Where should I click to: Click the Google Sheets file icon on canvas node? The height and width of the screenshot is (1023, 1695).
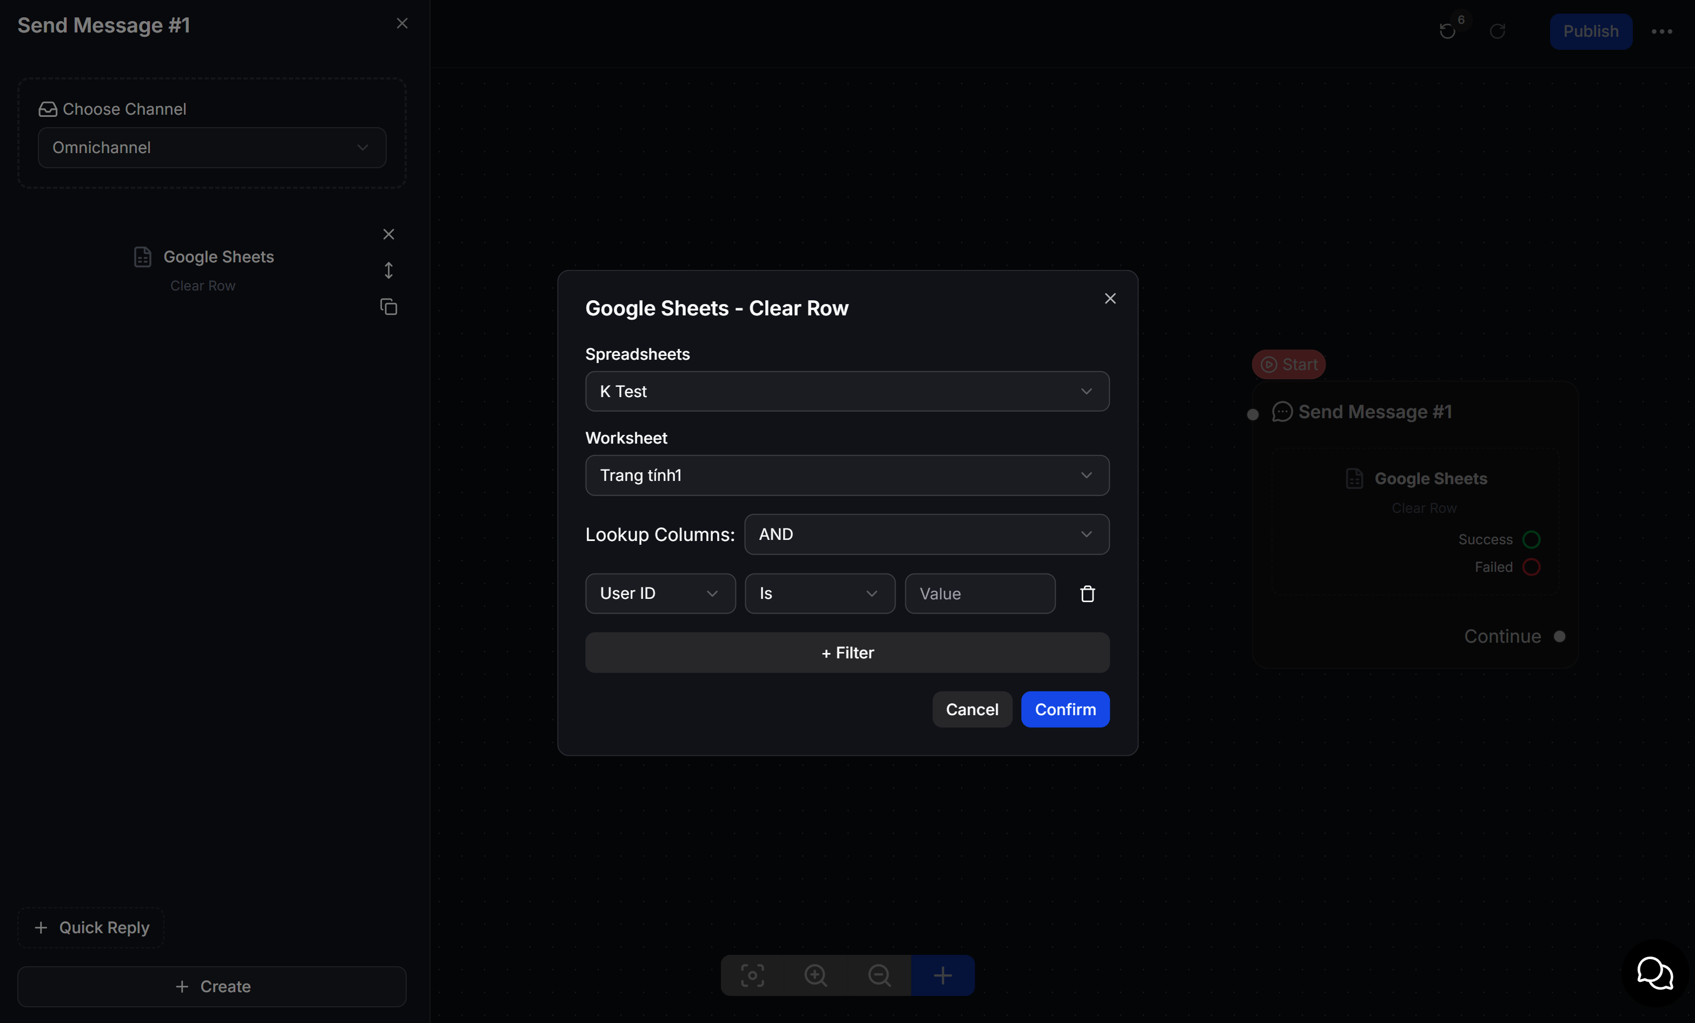[x=1354, y=479]
